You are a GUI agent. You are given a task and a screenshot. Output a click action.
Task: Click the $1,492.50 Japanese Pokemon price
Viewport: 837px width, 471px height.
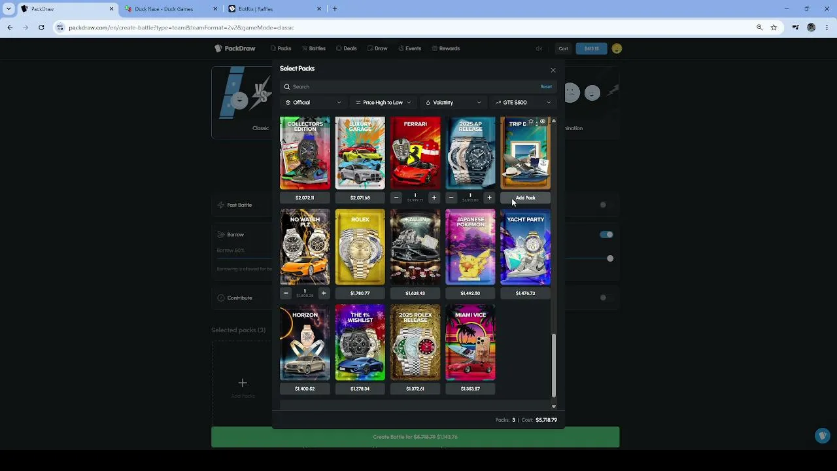pos(470,293)
